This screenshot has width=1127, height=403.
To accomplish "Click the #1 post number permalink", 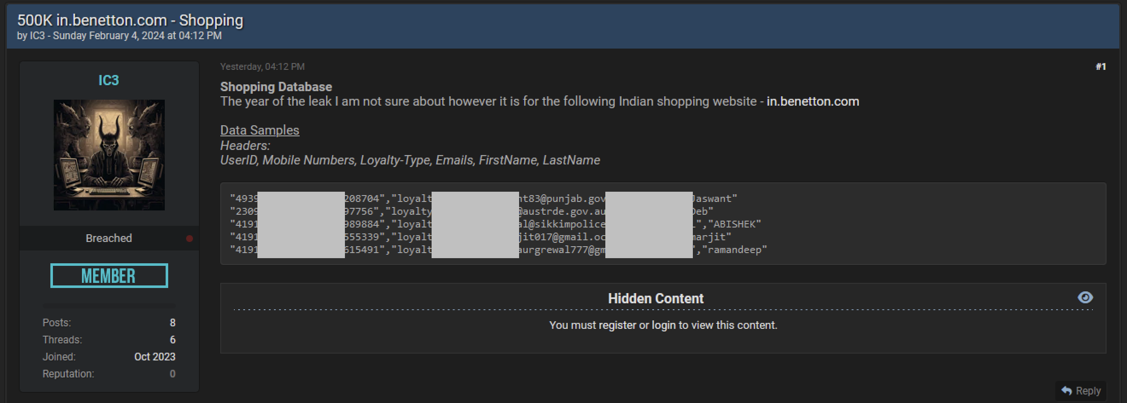I will point(1100,67).
